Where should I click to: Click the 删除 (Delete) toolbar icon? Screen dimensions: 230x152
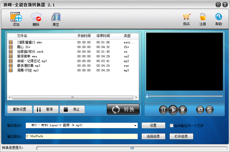coord(36,17)
